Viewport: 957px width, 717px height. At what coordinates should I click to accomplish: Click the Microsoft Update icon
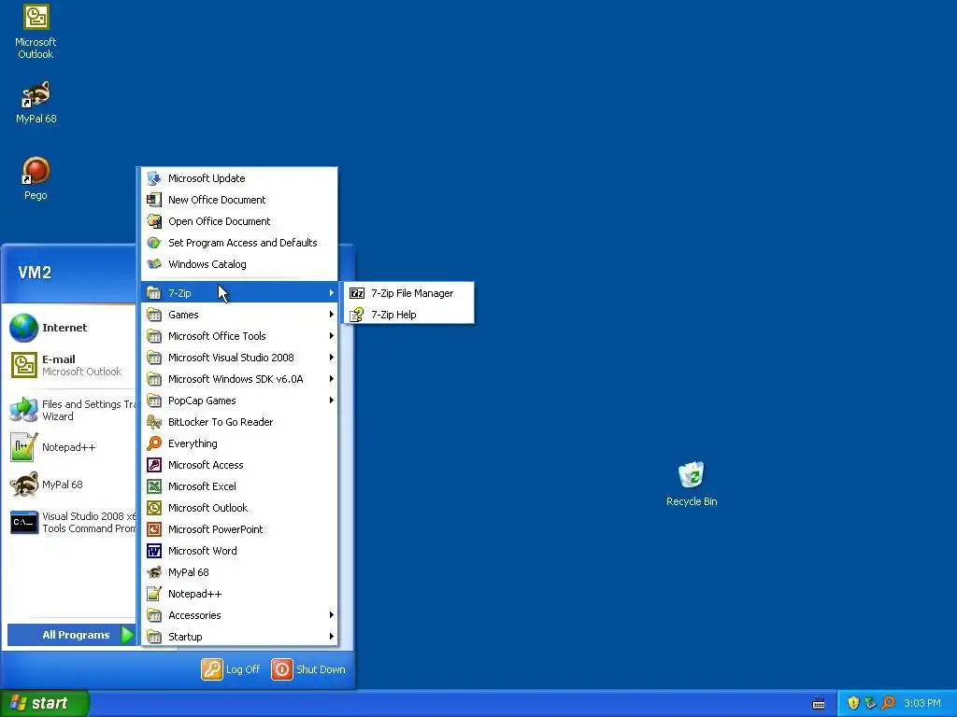pyautogui.click(x=154, y=178)
